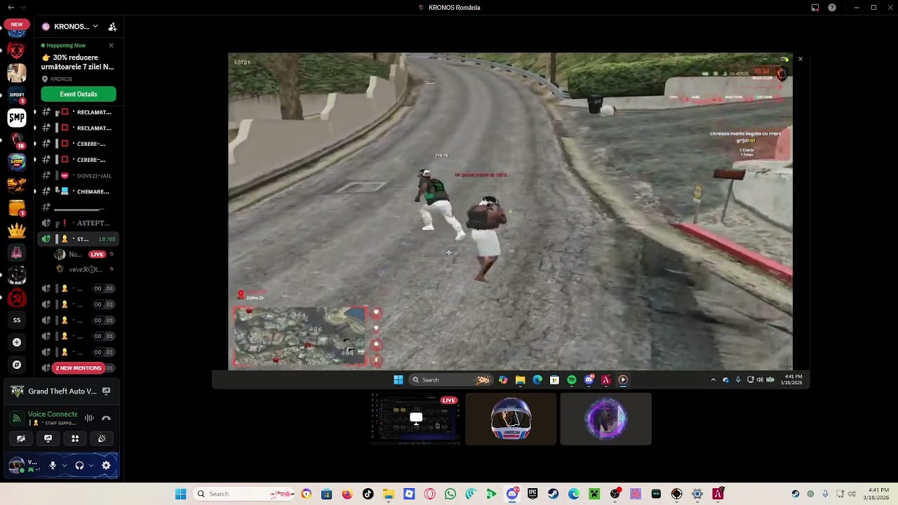
Task: Open the Discord help icon in title bar
Action: pos(832,8)
